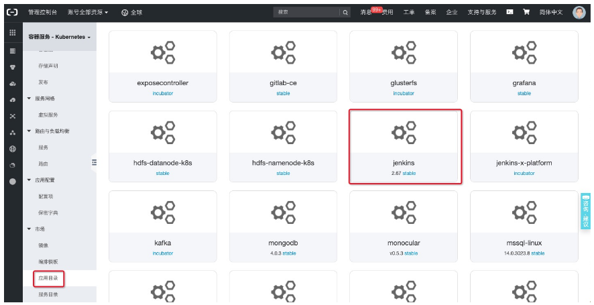Screen dimensions: 594x305
Task: Click the globe icon beside 全球
Action: [x=125, y=13]
